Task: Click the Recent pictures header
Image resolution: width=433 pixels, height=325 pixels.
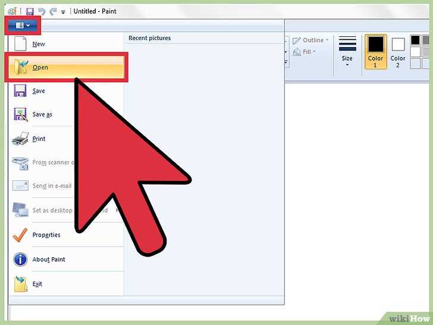Action: pyautogui.click(x=150, y=38)
